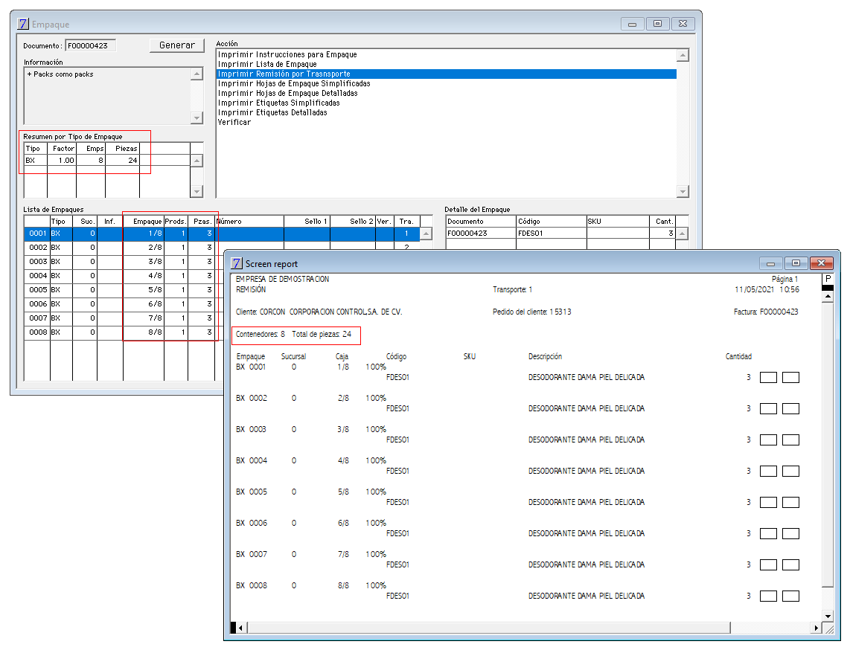Choose Imprimir Hojas de Empaque Detalladas
850x650 pixels.
(447, 94)
